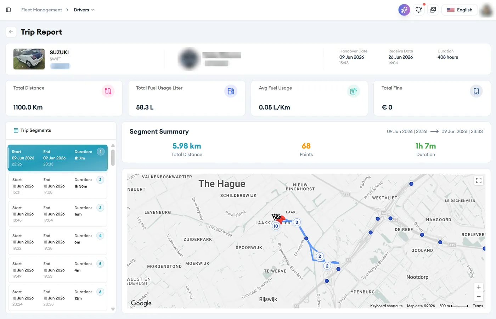
Task: Click the segments list scroll-down arrow
Action: [113, 309]
